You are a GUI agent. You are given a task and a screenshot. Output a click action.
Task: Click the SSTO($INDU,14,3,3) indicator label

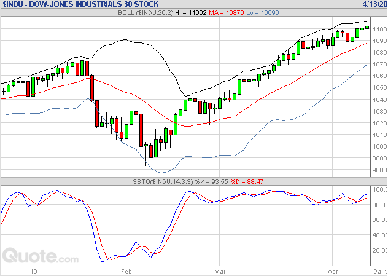(163, 181)
